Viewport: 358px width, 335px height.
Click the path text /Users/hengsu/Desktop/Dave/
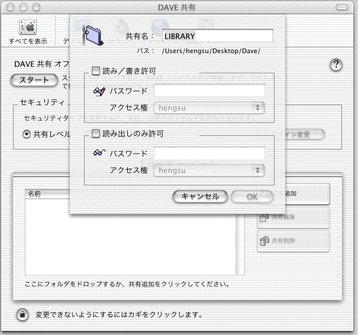pos(211,51)
